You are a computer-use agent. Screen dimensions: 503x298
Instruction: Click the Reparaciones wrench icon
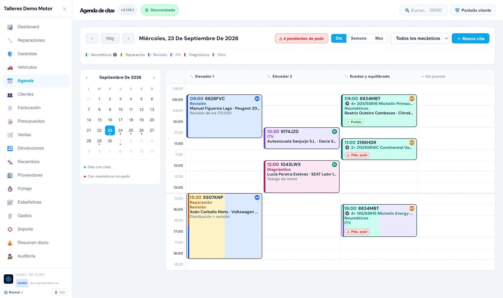coord(10,40)
